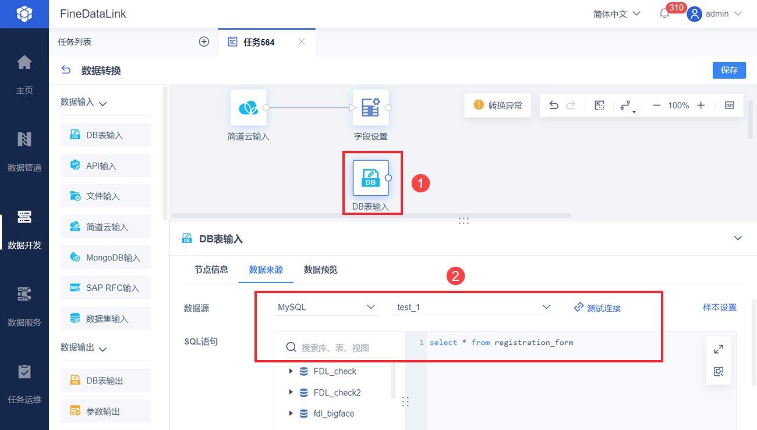Click the output port on DB表输入 node

click(x=388, y=178)
